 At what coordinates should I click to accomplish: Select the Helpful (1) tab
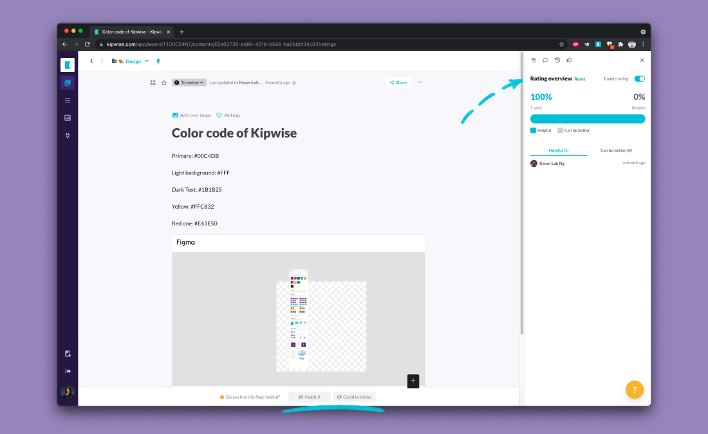click(558, 150)
